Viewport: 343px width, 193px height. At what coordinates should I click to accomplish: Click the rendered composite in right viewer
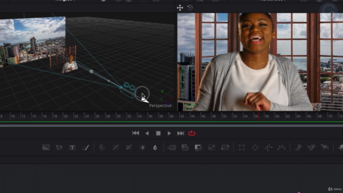coord(260,62)
